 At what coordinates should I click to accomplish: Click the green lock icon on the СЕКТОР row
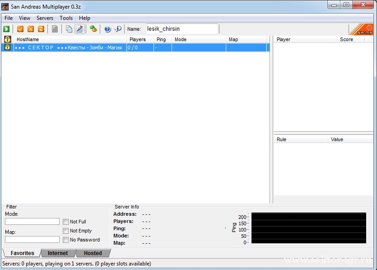(8, 47)
